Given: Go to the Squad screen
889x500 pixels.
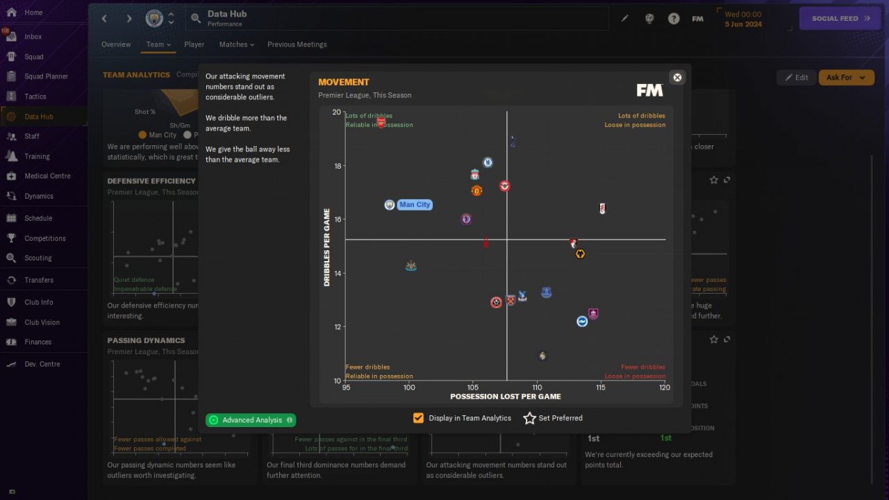Looking at the screenshot, I should pyautogui.click(x=33, y=57).
